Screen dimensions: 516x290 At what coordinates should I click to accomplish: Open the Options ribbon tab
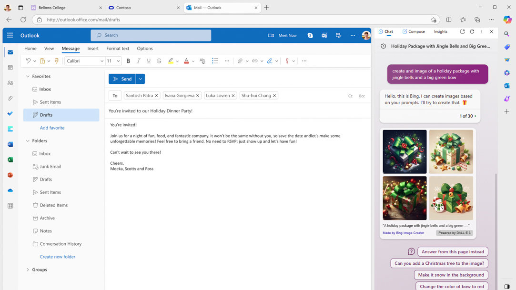(145, 49)
